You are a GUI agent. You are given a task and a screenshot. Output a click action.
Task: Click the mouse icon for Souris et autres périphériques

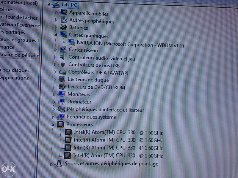click(x=59, y=164)
